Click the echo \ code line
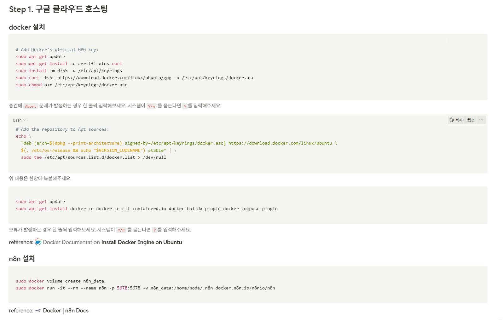The height and width of the screenshot is (320, 503). (x=24, y=136)
